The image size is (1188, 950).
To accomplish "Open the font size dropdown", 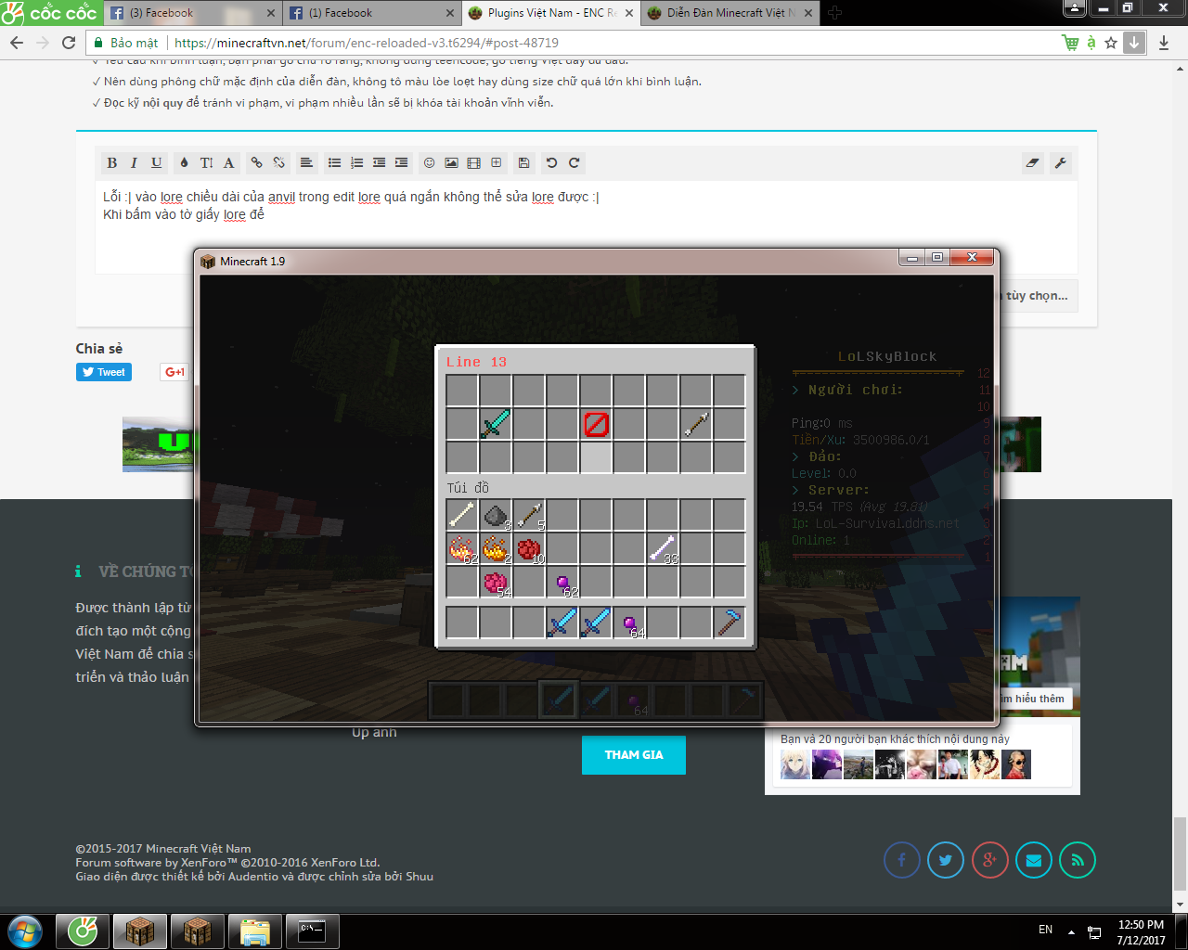I will (x=206, y=163).
